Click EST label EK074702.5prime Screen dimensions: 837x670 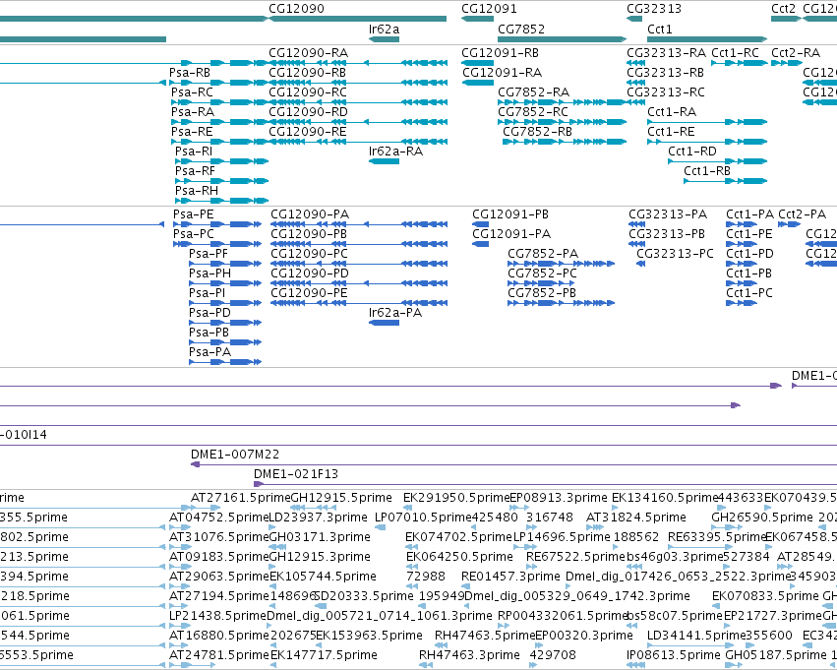click(458, 537)
